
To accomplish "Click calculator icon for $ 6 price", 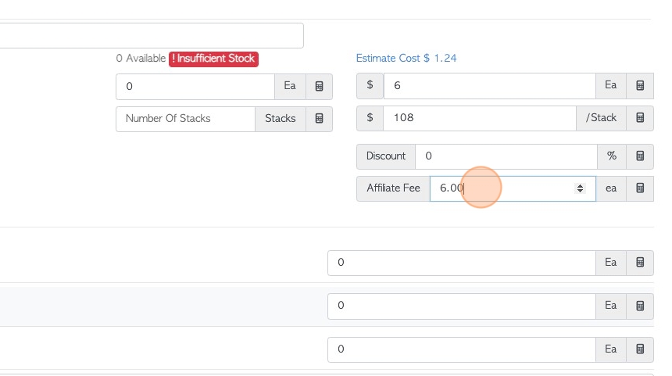I will coord(640,85).
